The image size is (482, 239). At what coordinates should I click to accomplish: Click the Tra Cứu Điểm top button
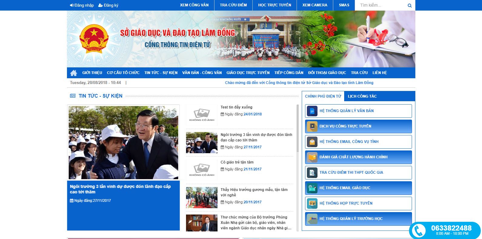coord(233,5)
